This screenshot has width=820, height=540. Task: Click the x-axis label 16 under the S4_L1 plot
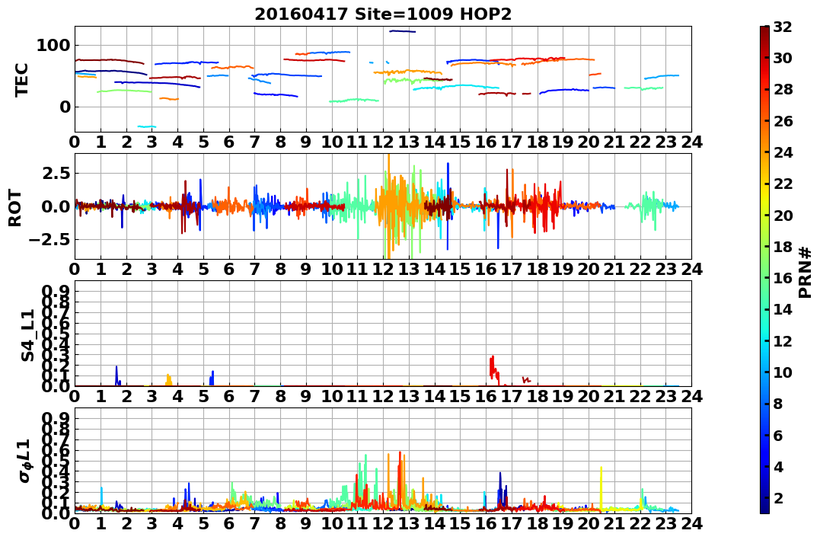coord(486,396)
